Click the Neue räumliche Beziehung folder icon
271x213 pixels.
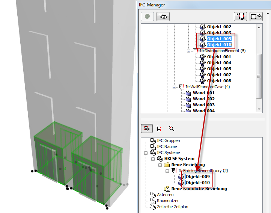[x=167, y=189]
